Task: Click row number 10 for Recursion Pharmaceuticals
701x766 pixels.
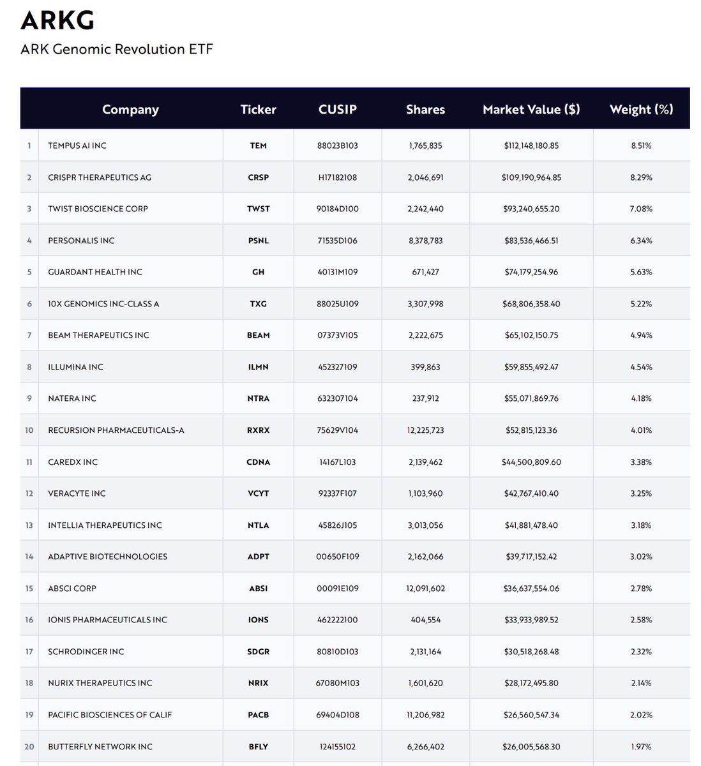Action: 29,430
